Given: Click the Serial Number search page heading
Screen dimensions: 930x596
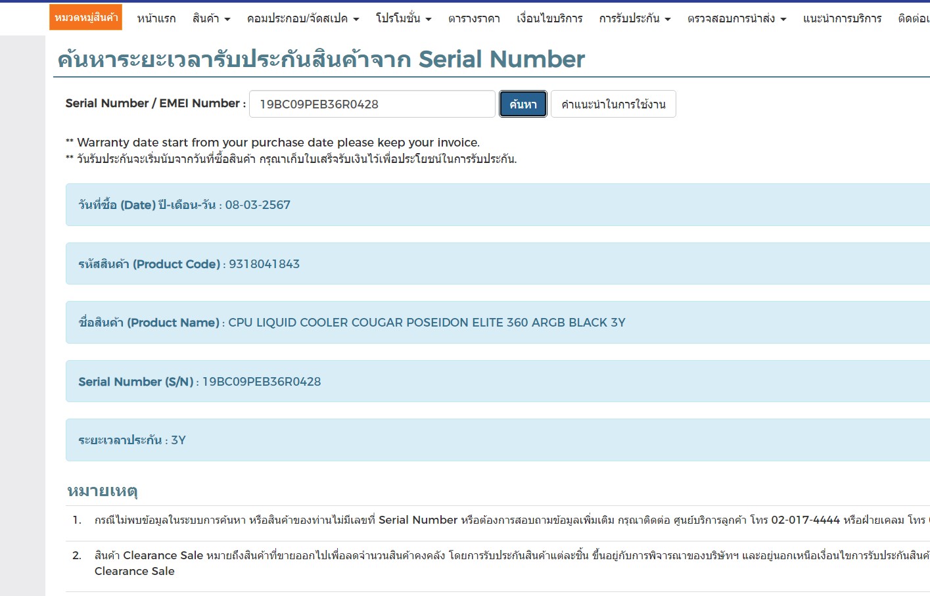Looking at the screenshot, I should (321, 59).
